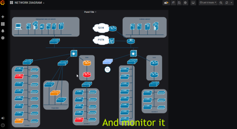Open dashboard settings gear in top toolbar

click(185, 3)
